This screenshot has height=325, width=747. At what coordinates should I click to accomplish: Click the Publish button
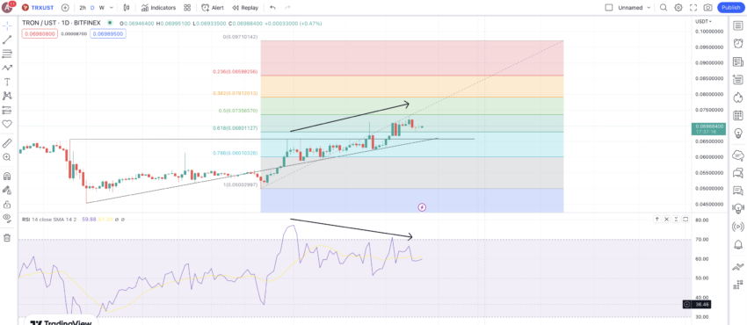pos(731,8)
